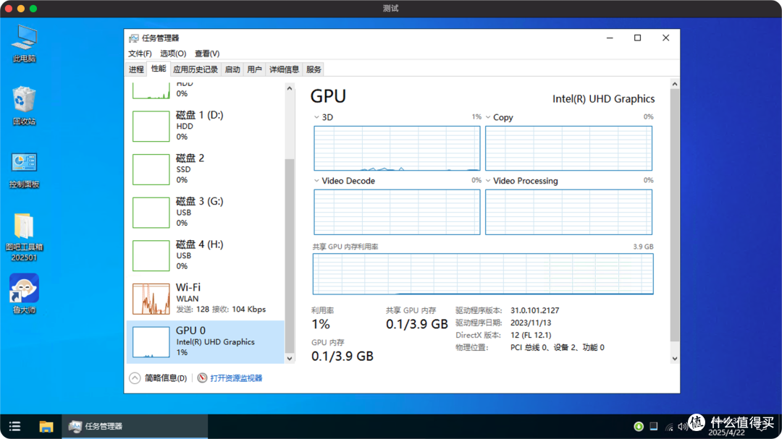Switch to the 详细信息 tab
782x439 pixels.
(285, 69)
